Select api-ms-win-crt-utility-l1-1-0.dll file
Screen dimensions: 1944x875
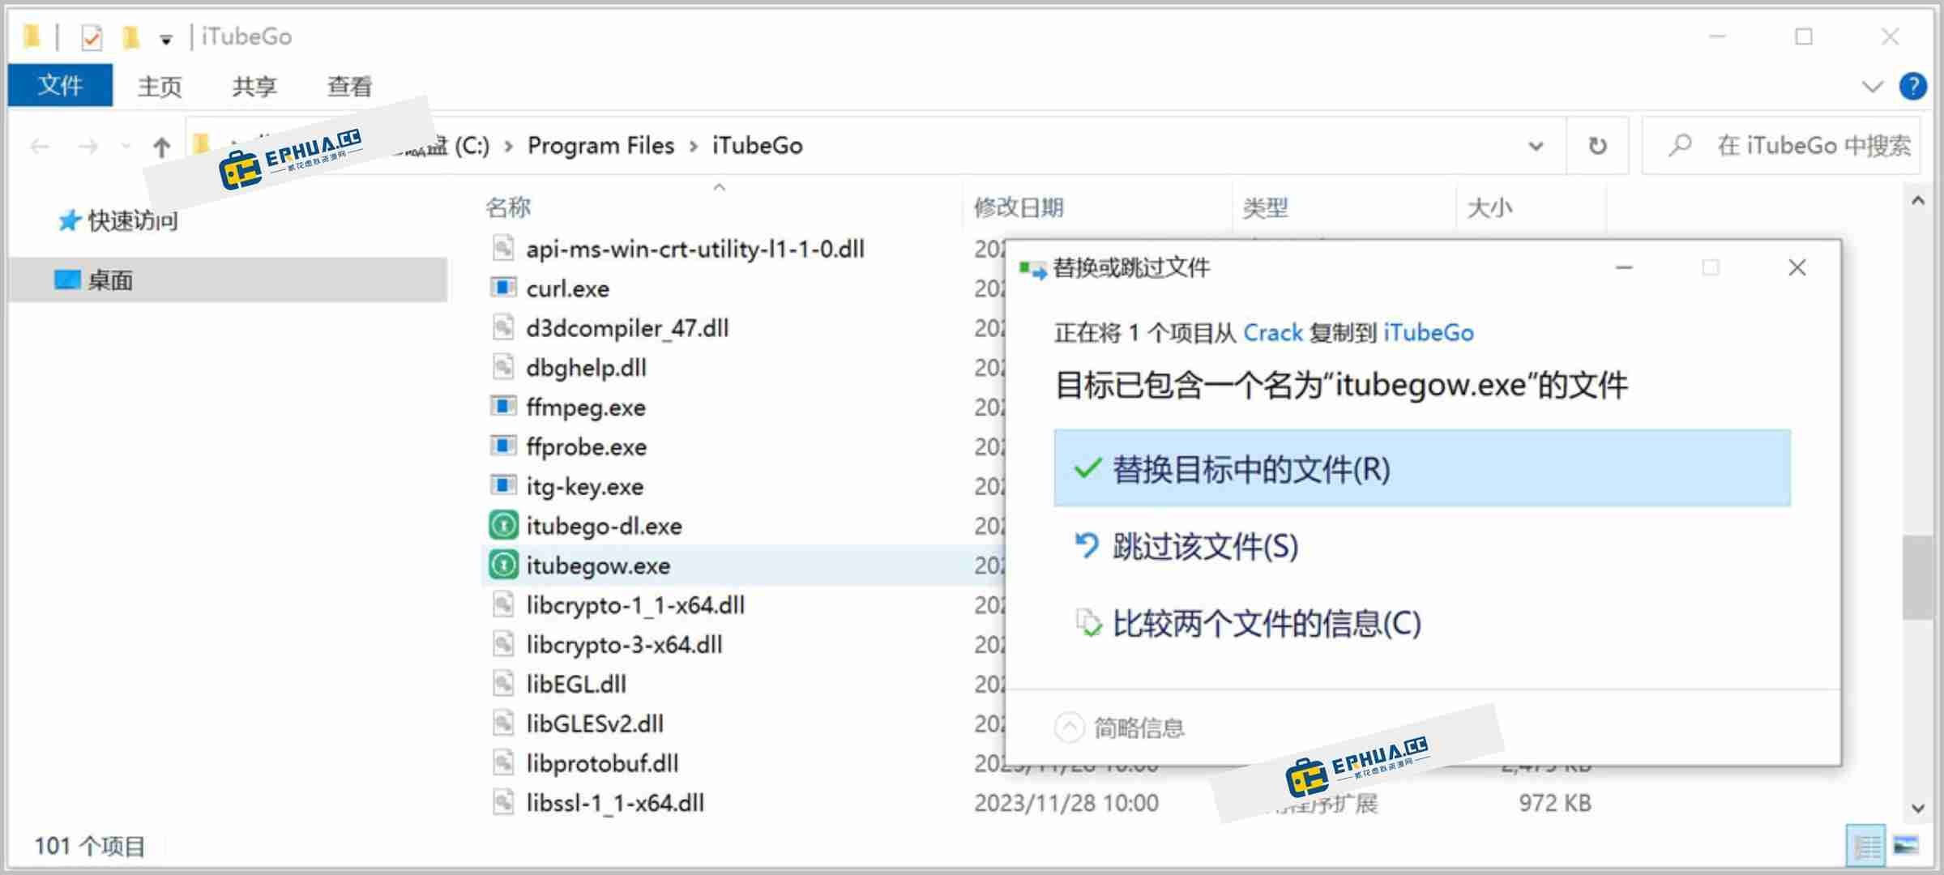[x=694, y=248]
